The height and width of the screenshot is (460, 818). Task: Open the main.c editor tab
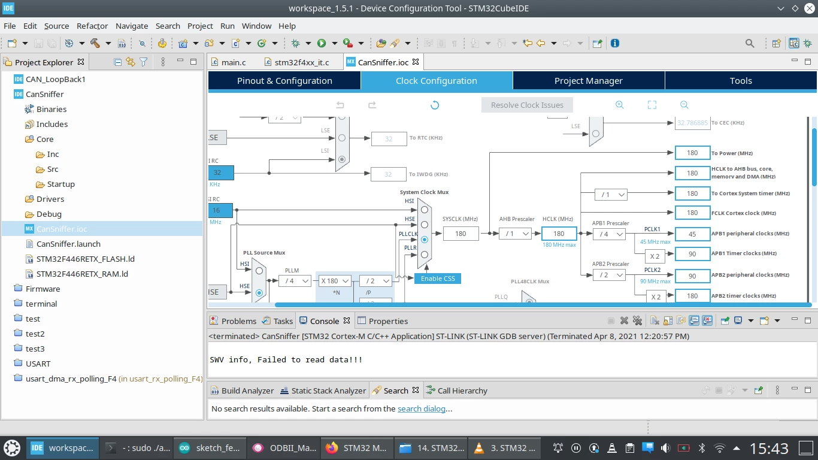(x=234, y=62)
